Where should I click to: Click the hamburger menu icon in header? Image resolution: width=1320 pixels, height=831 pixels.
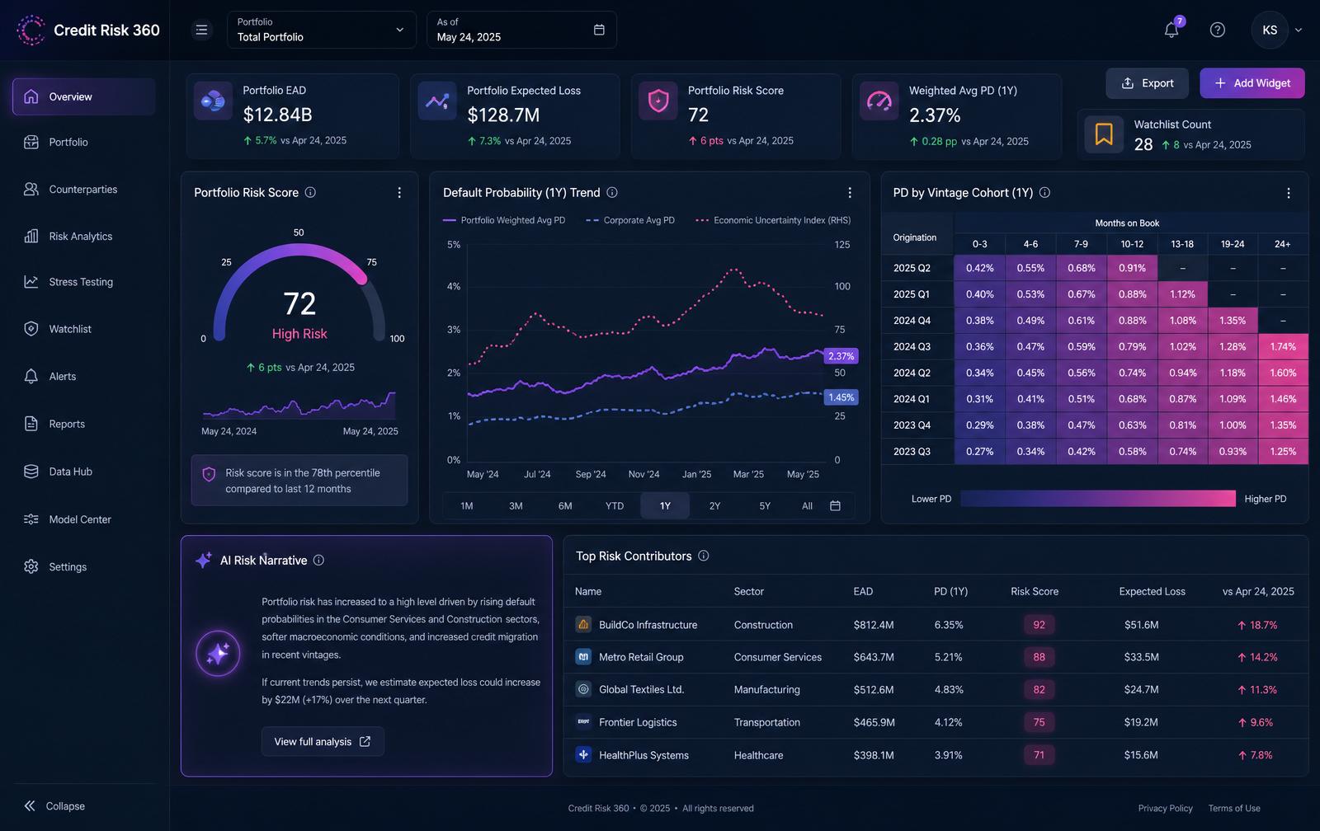tap(201, 30)
